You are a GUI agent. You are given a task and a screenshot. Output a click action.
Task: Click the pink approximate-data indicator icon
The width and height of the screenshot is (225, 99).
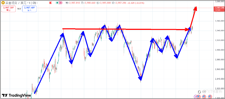click(x=61, y=3)
